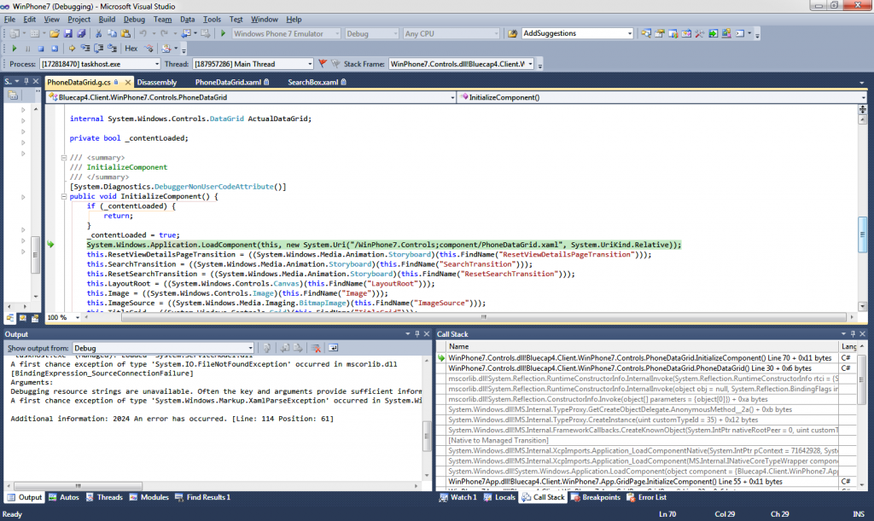Click Show Next Statement yellow arrow icon
The height and width of the screenshot is (521, 874).
(x=72, y=49)
